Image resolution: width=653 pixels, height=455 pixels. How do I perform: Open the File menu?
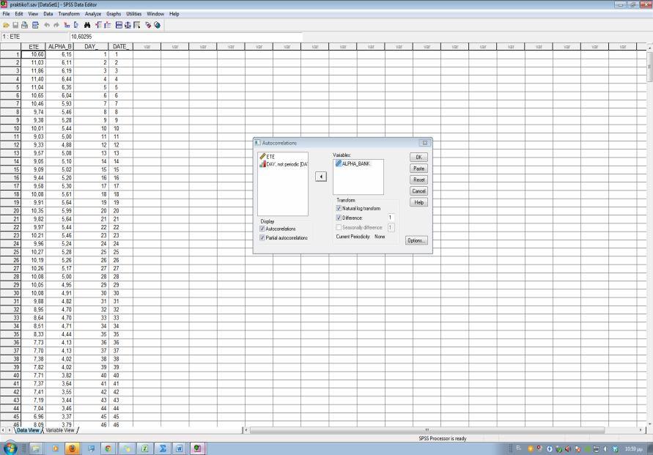pos(7,14)
